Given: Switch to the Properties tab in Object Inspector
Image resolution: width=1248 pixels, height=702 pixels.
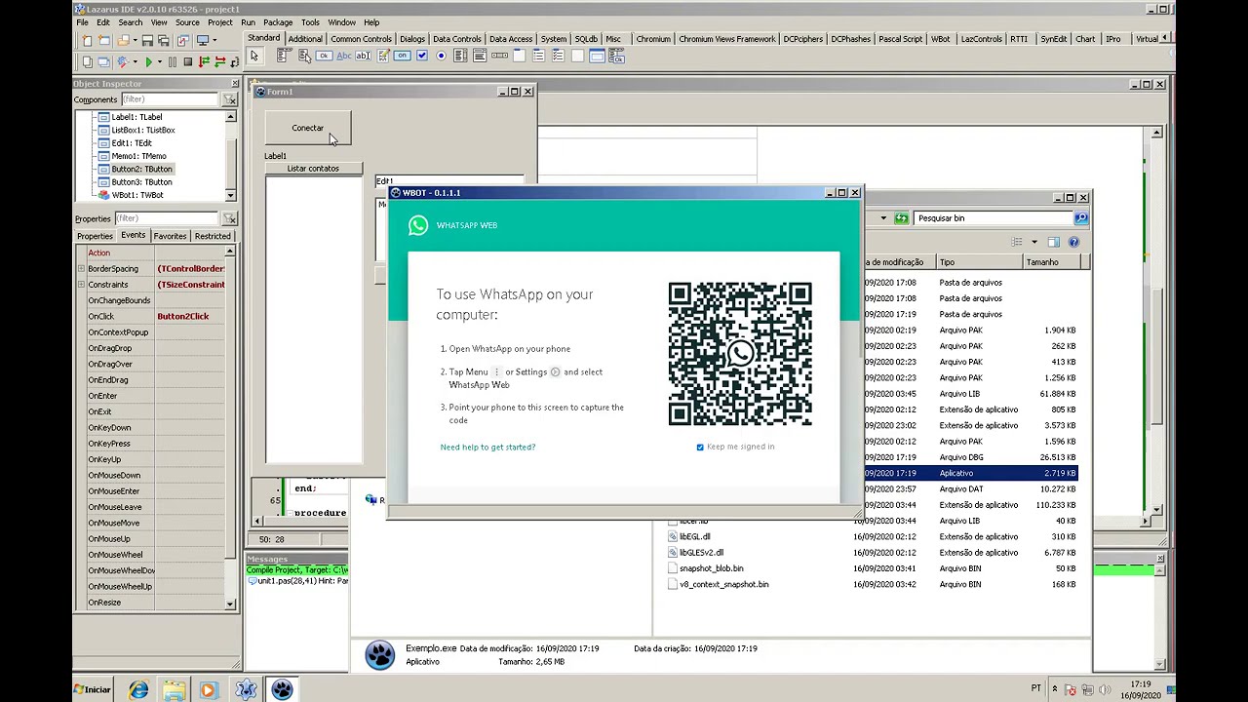Looking at the screenshot, I should pyautogui.click(x=95, y=236).
